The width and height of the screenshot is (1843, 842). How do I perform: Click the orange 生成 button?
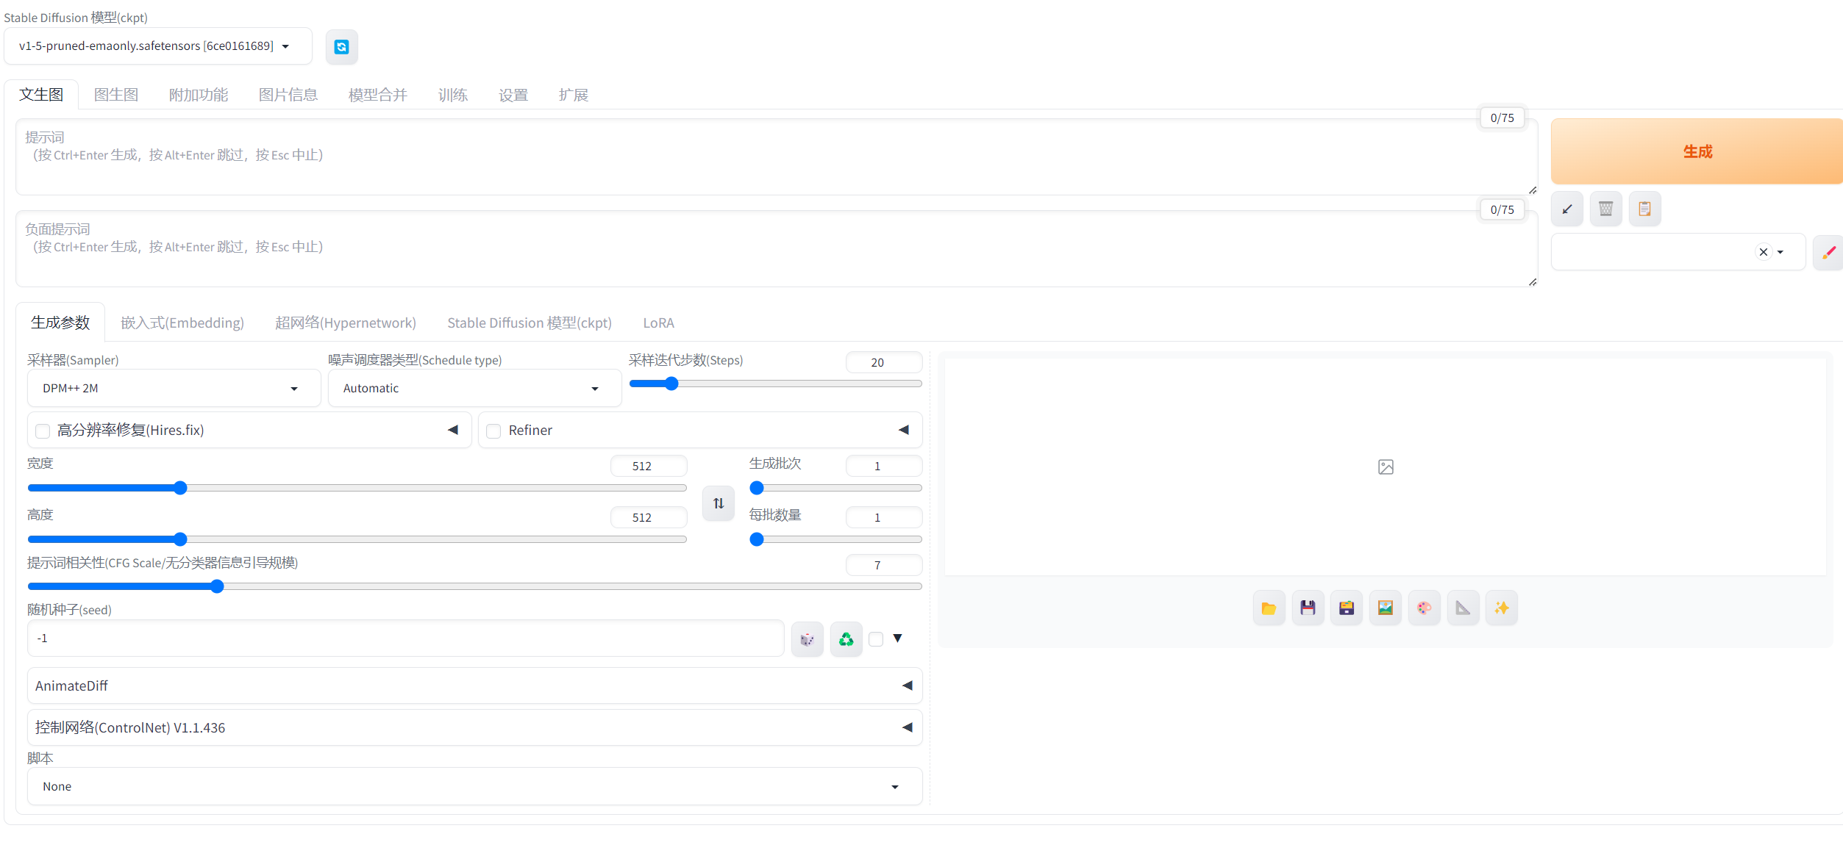(1697, 151)
